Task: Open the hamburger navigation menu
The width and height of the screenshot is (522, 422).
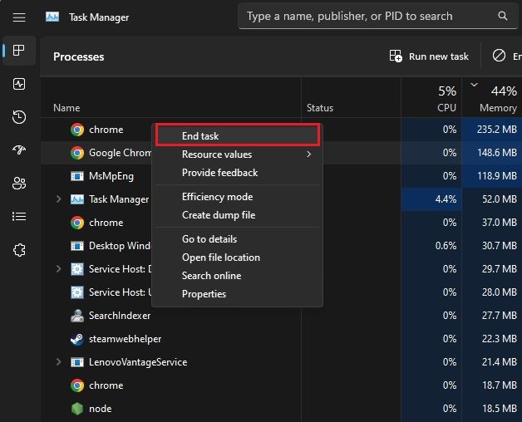Action: pos(19,17)
